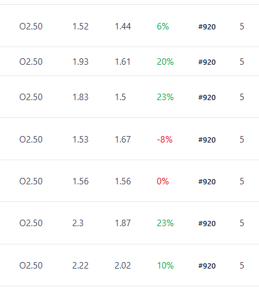Click 23% in the row with 1.83
The width and height of the screenshot is (259, 288).
point(165,97)
